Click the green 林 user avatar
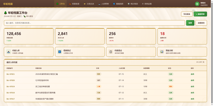Viewport: 213px width, 106px height. (197, 4)
